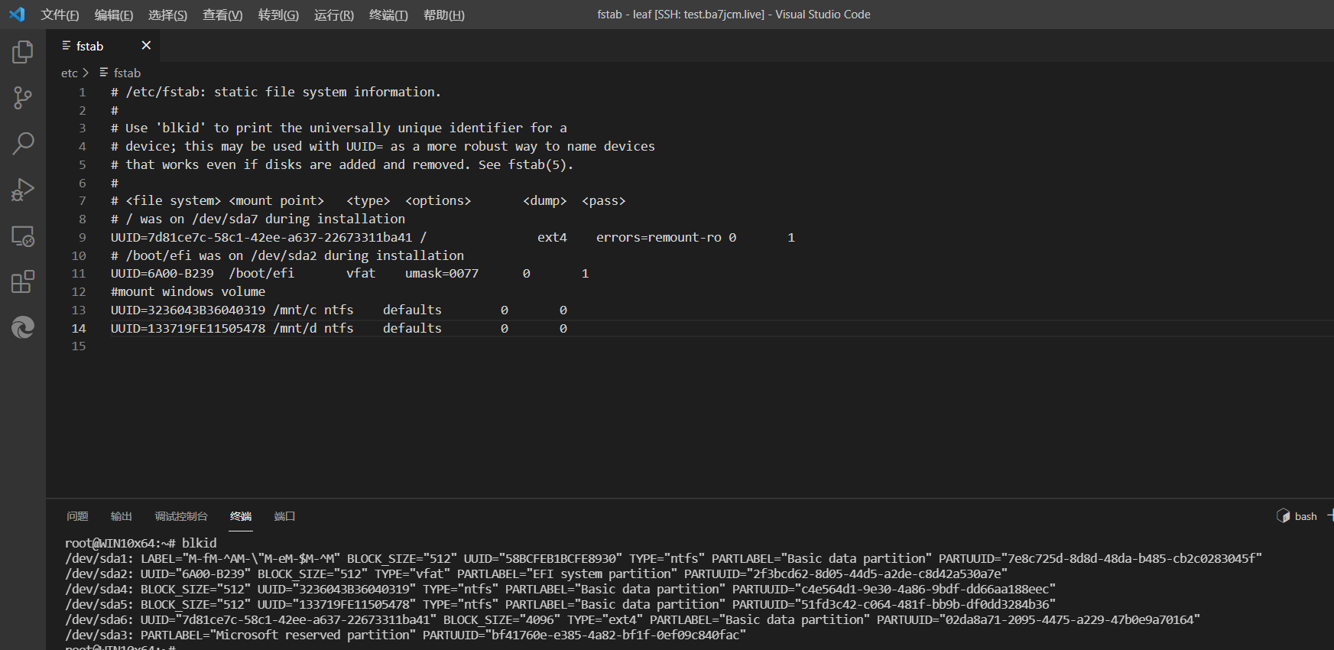Click the /mnt/d mount point text

(x=294, y=328)
